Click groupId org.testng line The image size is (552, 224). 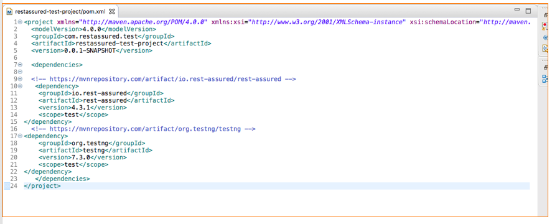(91, 143)
